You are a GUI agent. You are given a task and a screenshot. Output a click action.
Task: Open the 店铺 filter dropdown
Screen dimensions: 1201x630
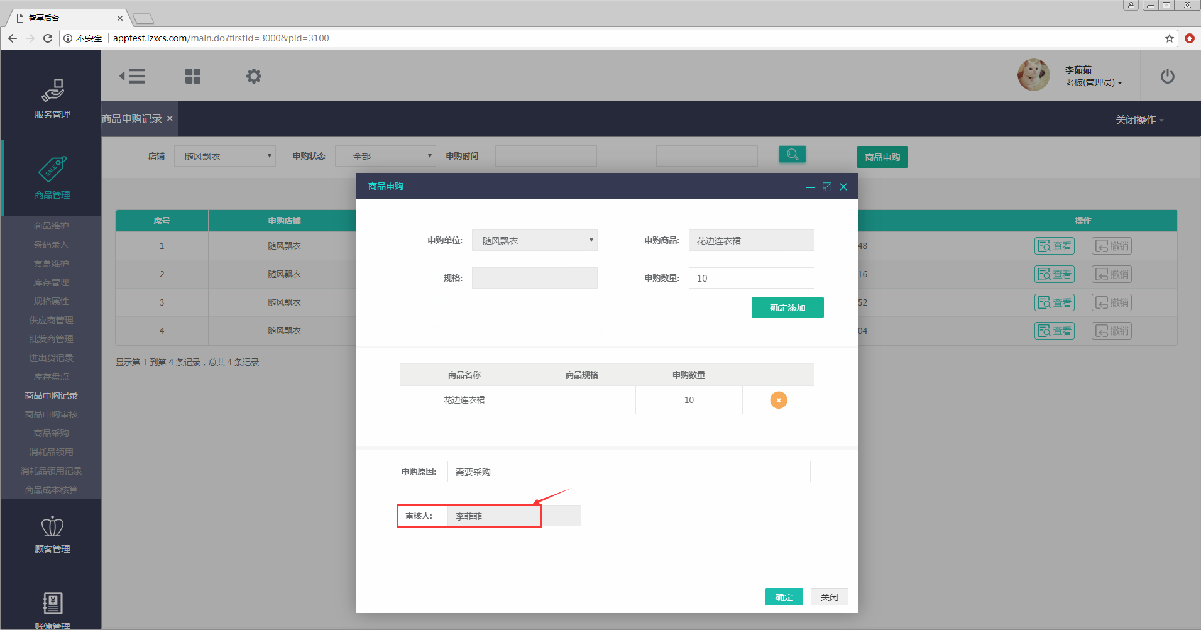[x=225, y=156]
